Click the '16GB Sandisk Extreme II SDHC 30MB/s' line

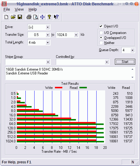[x=34, y=69]
